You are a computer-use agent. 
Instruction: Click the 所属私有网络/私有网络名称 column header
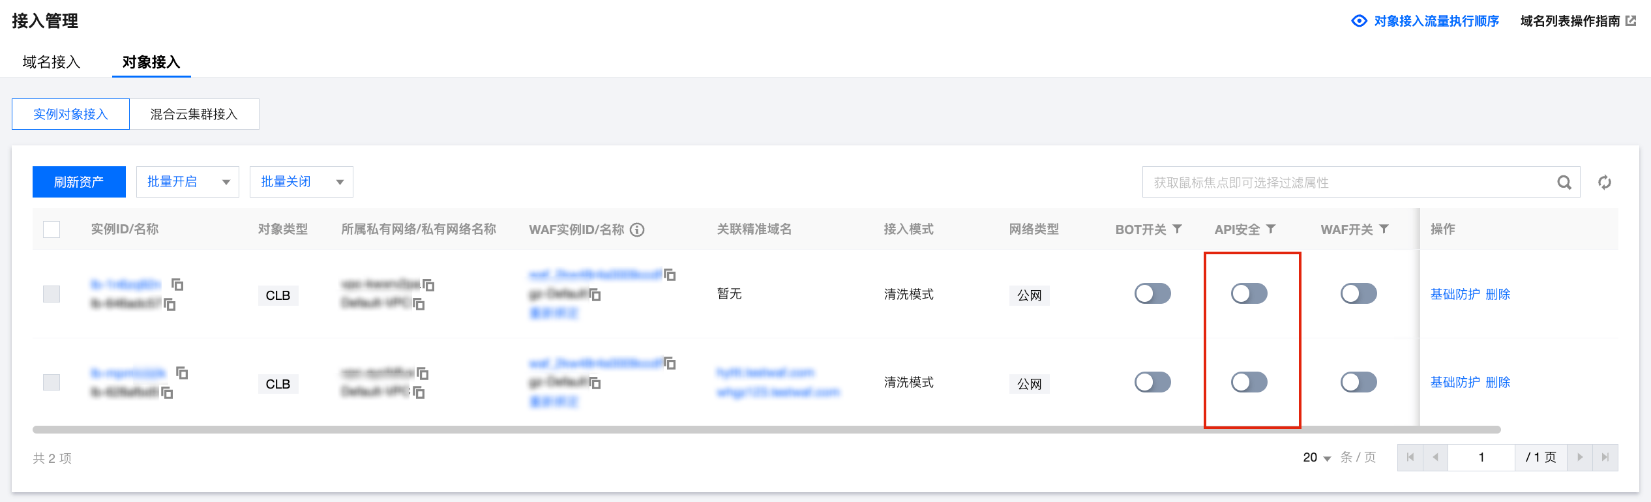tap(419, 229)
